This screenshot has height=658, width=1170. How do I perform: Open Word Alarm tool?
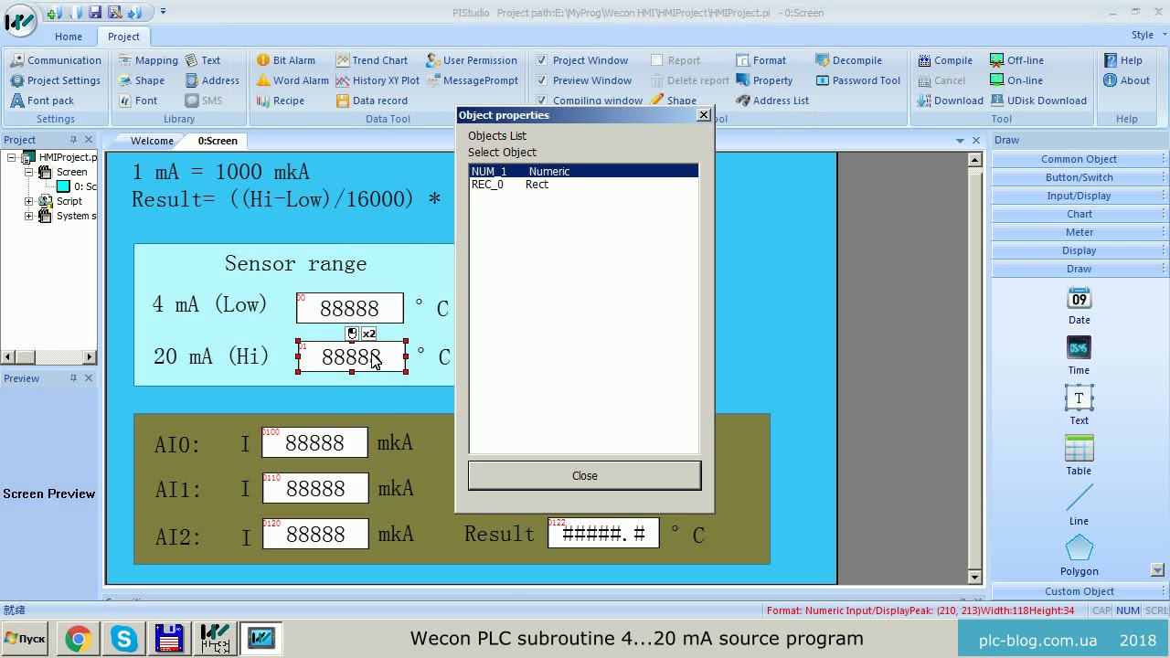point(292,80)
